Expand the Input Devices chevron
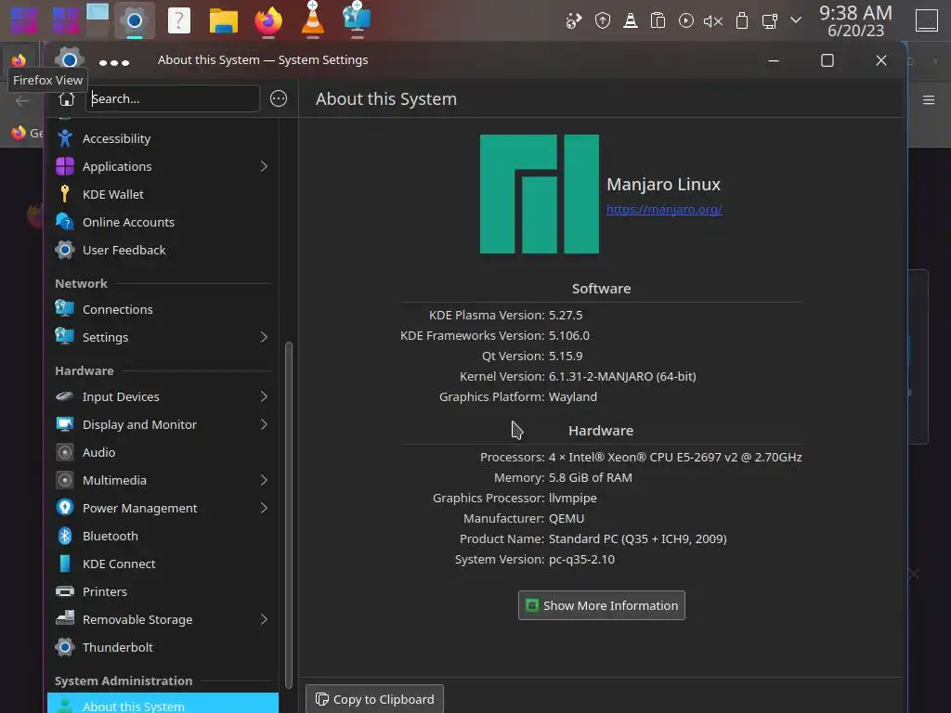 [x=264, y=397]
